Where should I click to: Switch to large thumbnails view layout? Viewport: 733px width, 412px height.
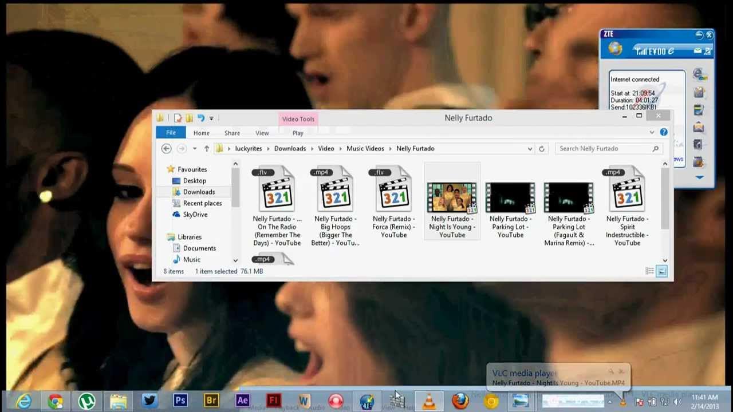661,271
